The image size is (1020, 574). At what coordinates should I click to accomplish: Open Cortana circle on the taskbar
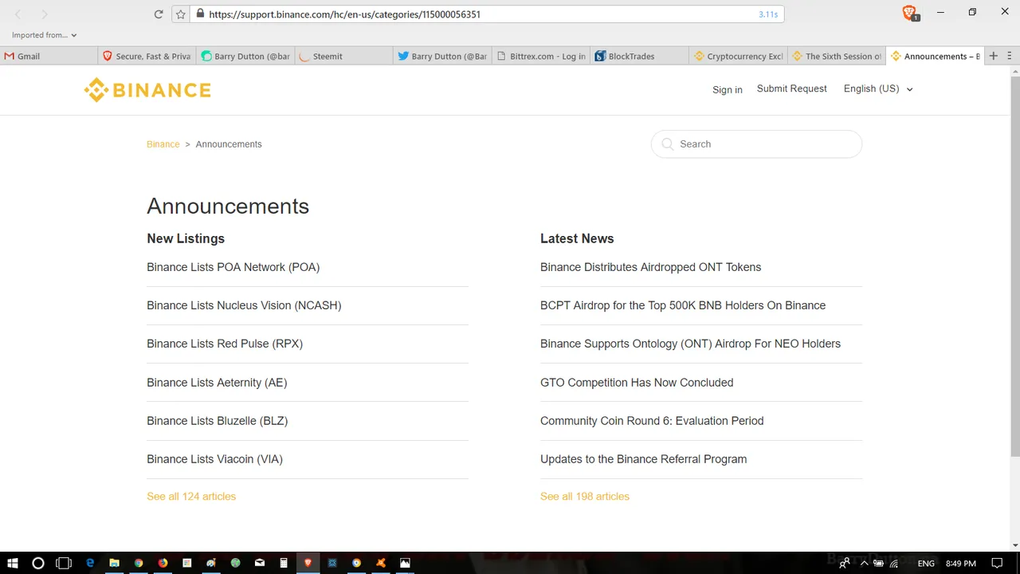click(37, 563)
